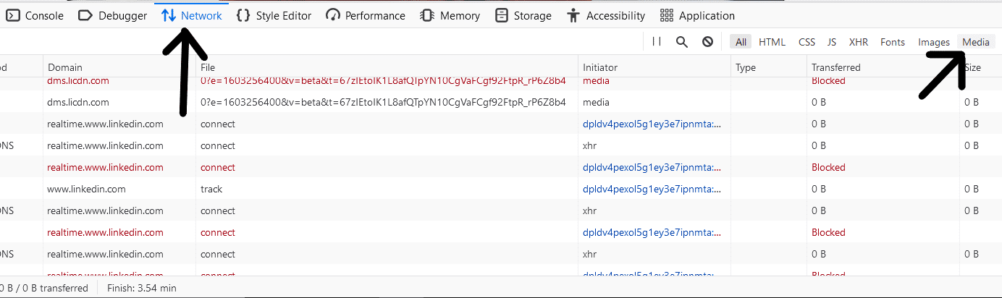This screenshot has height=298, width=1002.
Task: Filter requests by Media
Action: (976, 42)
